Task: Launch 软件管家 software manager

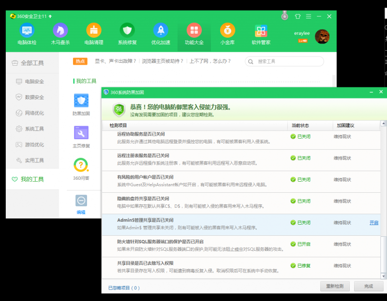Action: (261, 35)
